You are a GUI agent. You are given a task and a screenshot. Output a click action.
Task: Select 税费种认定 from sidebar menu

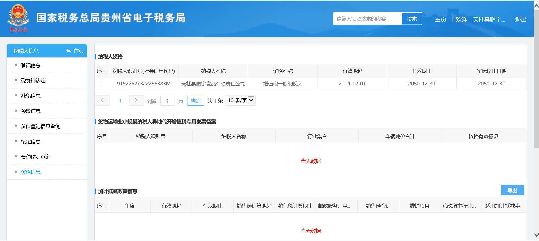[33, 81]
